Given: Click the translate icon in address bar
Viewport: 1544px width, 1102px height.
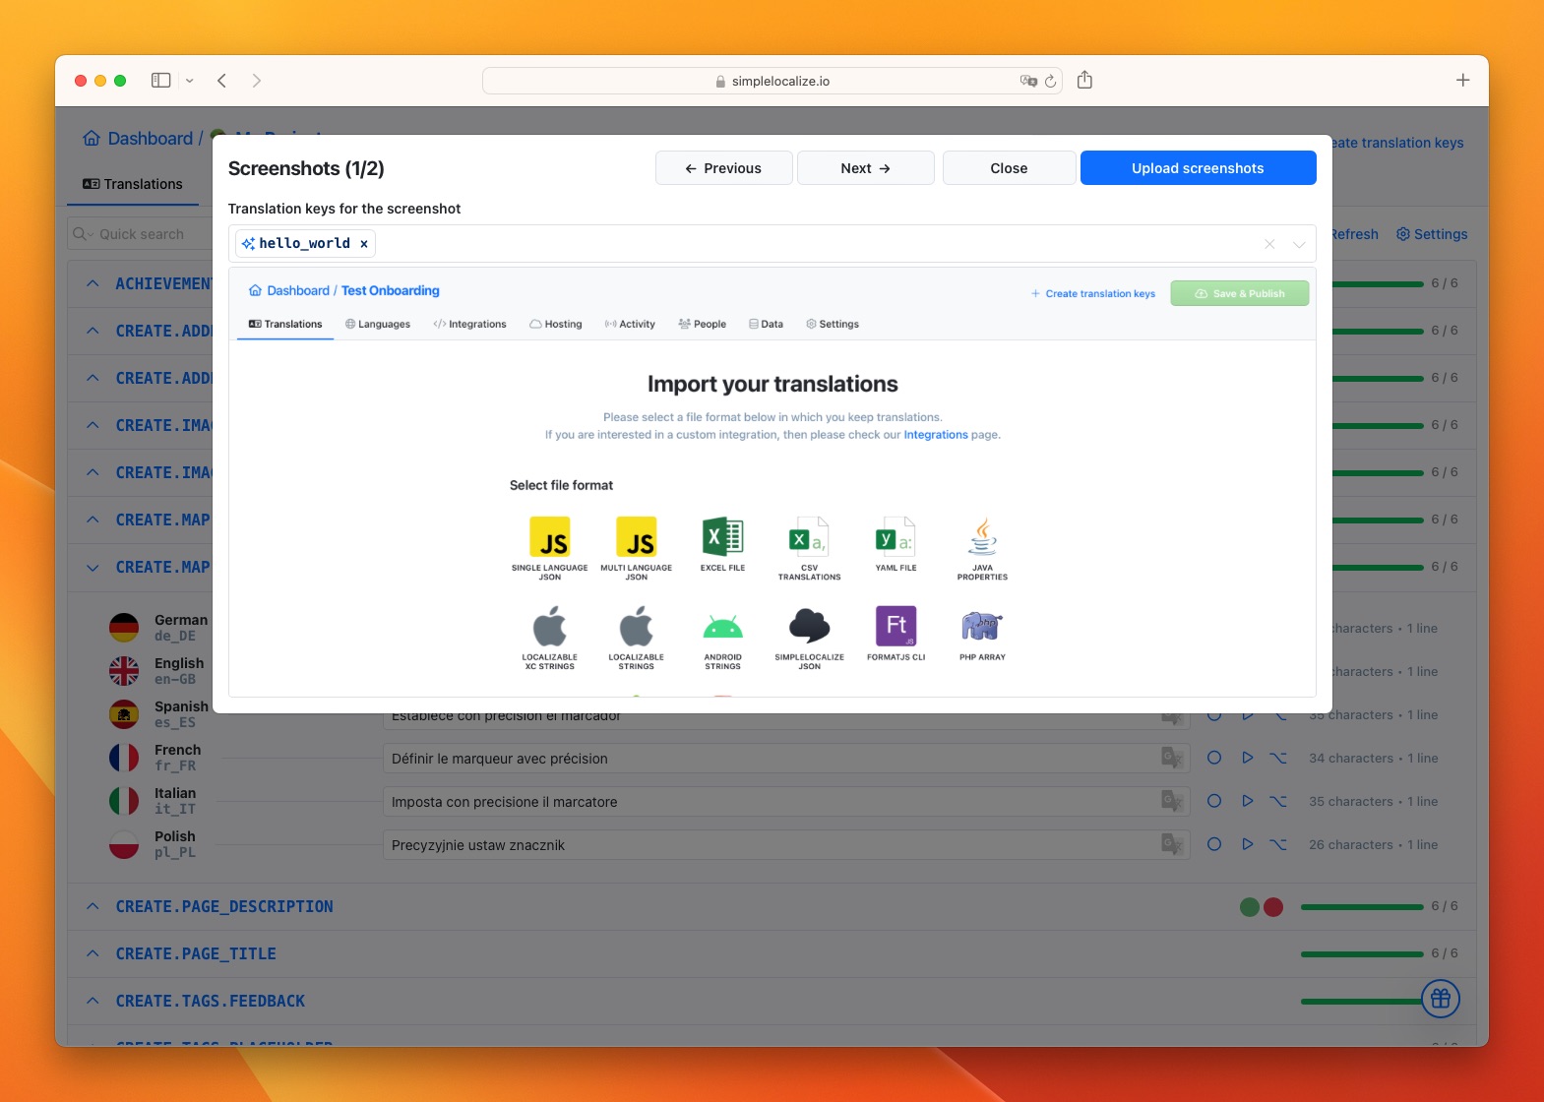Looking at the screenshot, I should tap(1028, 81).
